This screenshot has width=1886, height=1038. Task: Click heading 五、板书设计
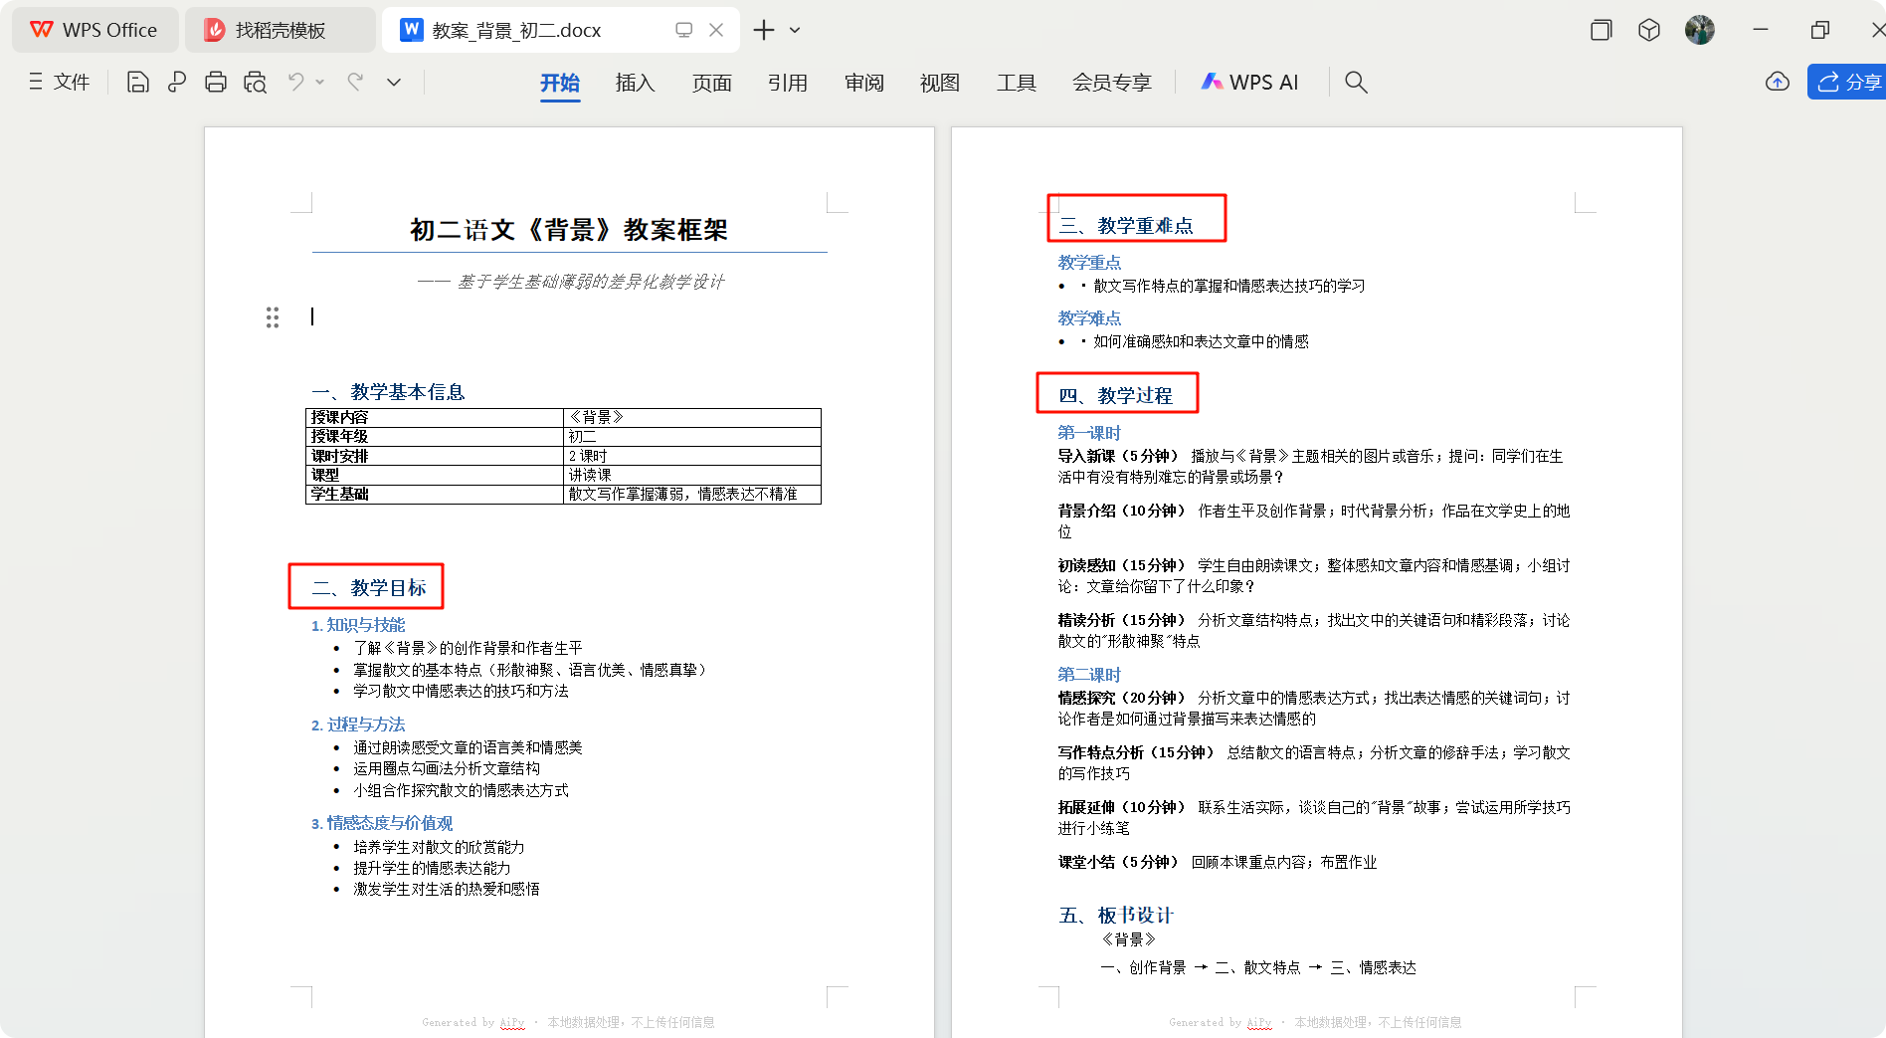[1116, 915]
